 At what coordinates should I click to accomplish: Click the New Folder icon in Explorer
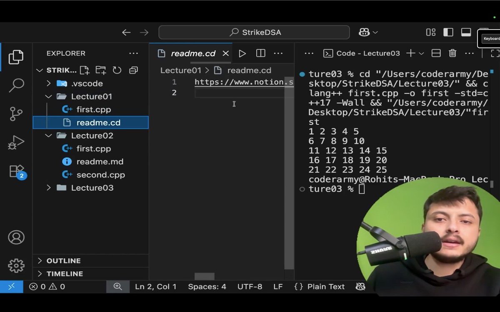click(x=100, y=70)
